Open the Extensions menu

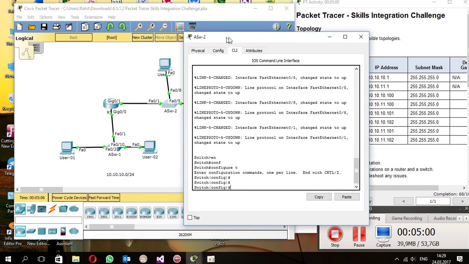point(93,17)
